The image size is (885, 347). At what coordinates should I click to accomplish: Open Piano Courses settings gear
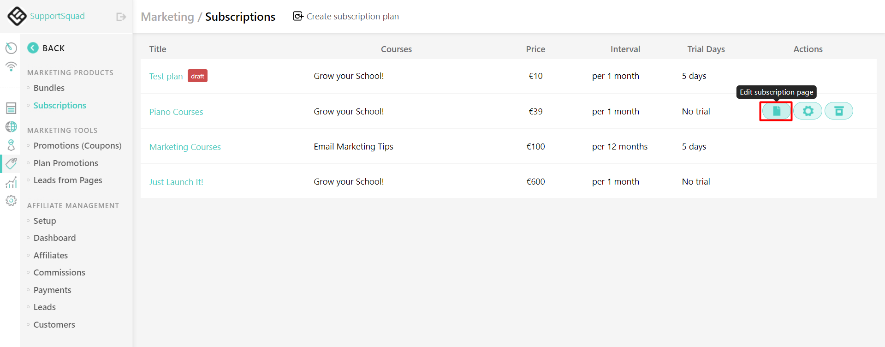(x=808, y=111)
